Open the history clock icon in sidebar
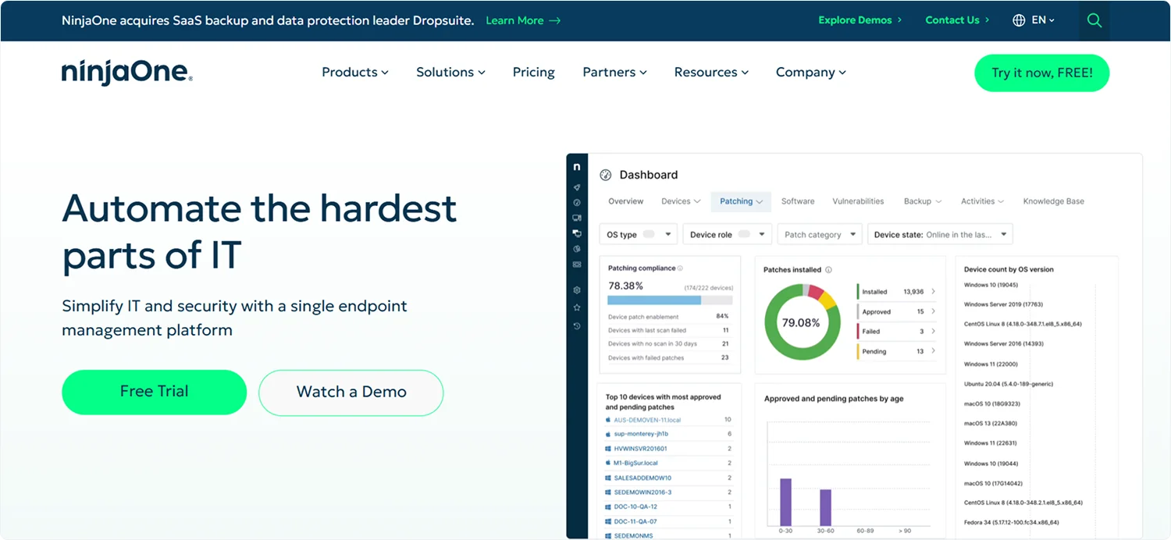The image size is (1171, 540). point(577,325)
